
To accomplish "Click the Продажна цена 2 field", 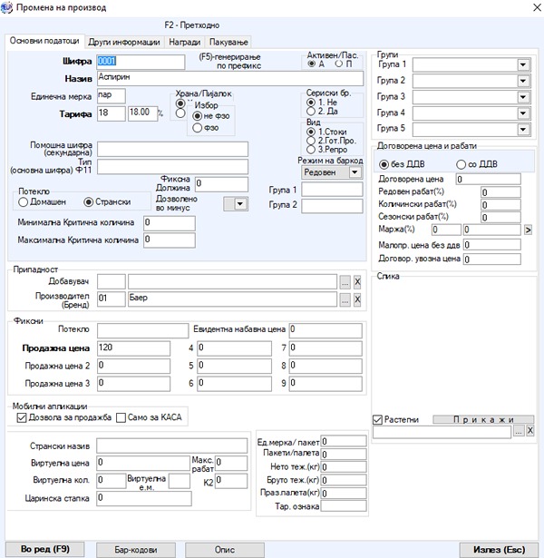I will click(x=133, y=366).
